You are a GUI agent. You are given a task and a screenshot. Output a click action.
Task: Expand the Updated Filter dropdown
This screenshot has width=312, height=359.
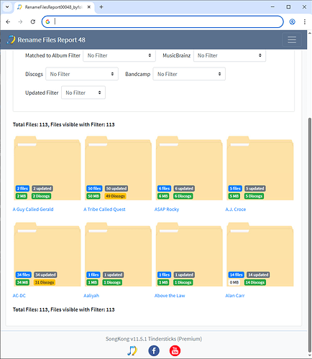point(83,93)
